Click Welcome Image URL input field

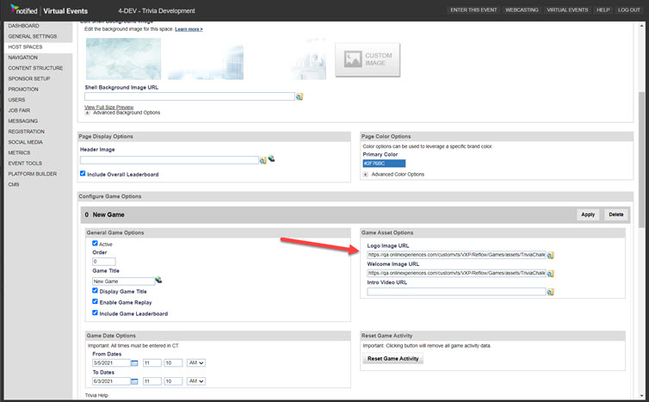coord(456,273)
